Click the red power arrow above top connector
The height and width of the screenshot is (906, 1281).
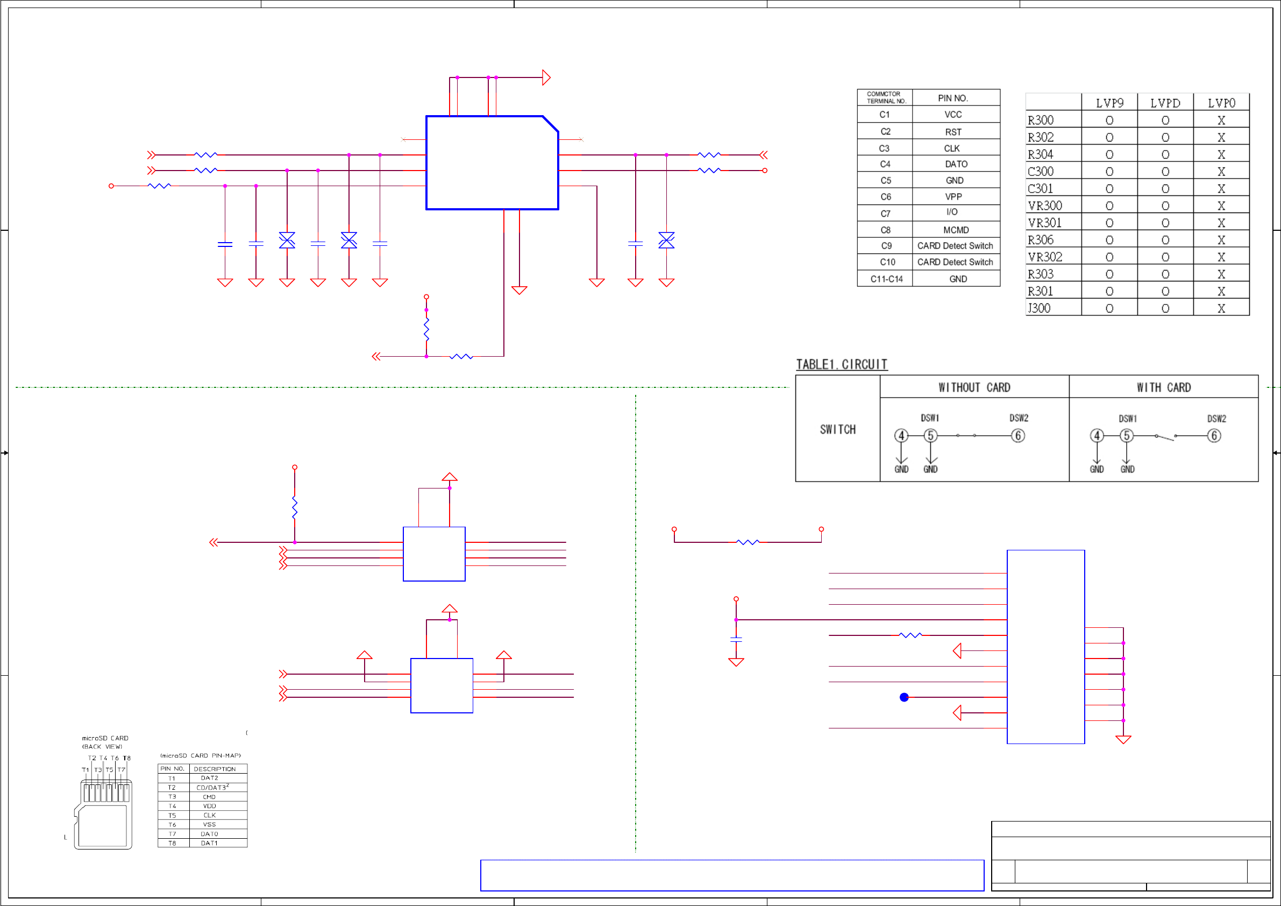tap(546, 77)
